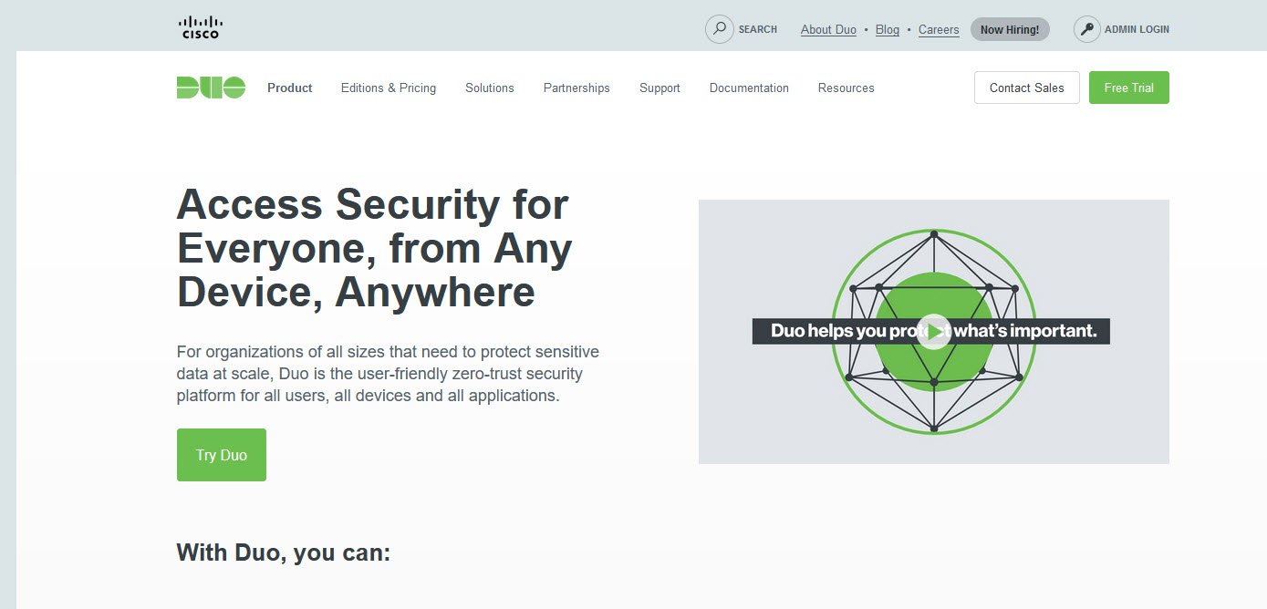Open the Solutions menu

(490, 88)
